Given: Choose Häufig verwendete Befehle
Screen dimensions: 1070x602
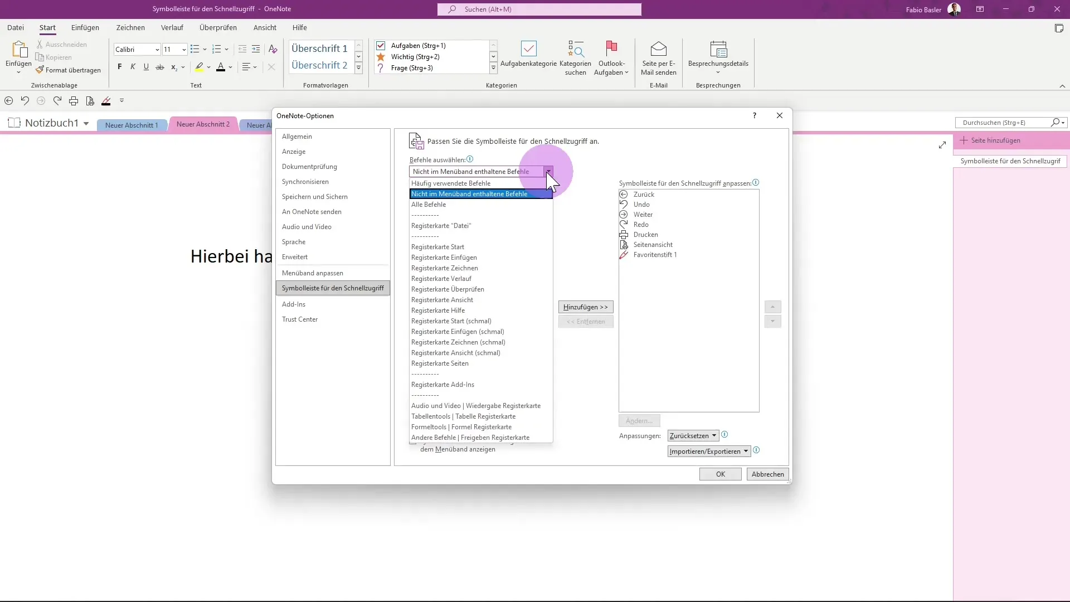Looking at the screenshot, I should (481, 183).
